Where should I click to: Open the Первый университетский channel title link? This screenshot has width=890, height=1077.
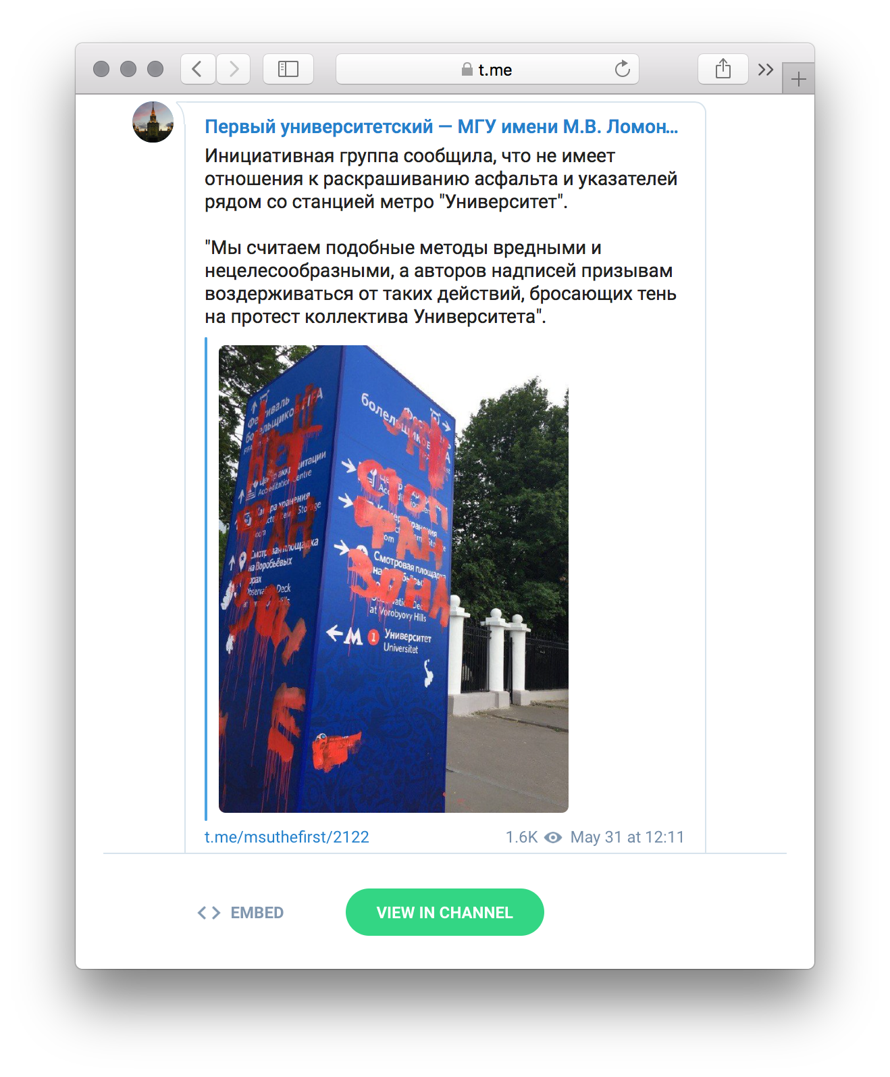[x=441, y=126]
